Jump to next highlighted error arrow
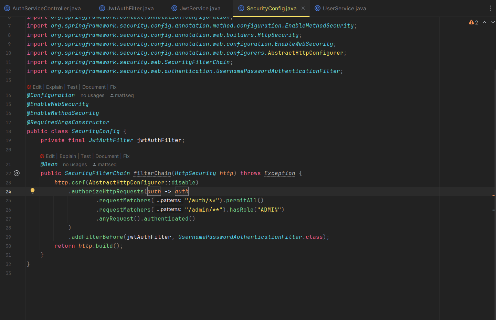 493,22
